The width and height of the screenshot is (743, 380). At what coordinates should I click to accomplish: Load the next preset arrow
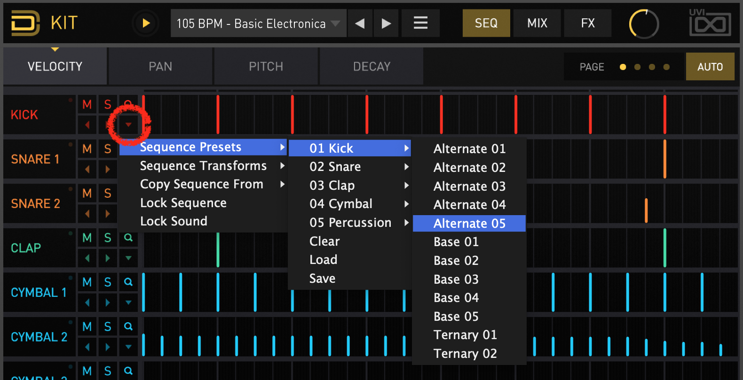pyautogui.click(x=386, y=23)
